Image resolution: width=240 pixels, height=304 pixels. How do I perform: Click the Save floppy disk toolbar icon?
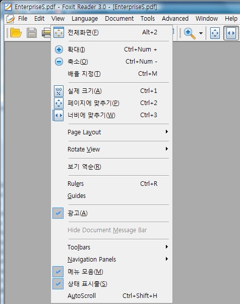point(32,32)
